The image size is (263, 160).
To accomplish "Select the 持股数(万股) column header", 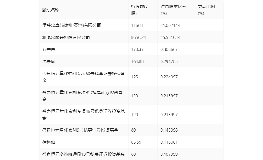I will tap(140, 10).
